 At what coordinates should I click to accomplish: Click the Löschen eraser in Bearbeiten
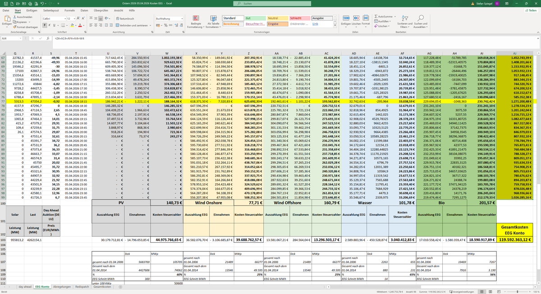coord(382,26)
